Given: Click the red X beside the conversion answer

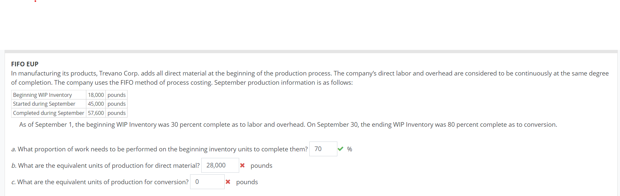Looking at the screenshot, I should 228,182.
